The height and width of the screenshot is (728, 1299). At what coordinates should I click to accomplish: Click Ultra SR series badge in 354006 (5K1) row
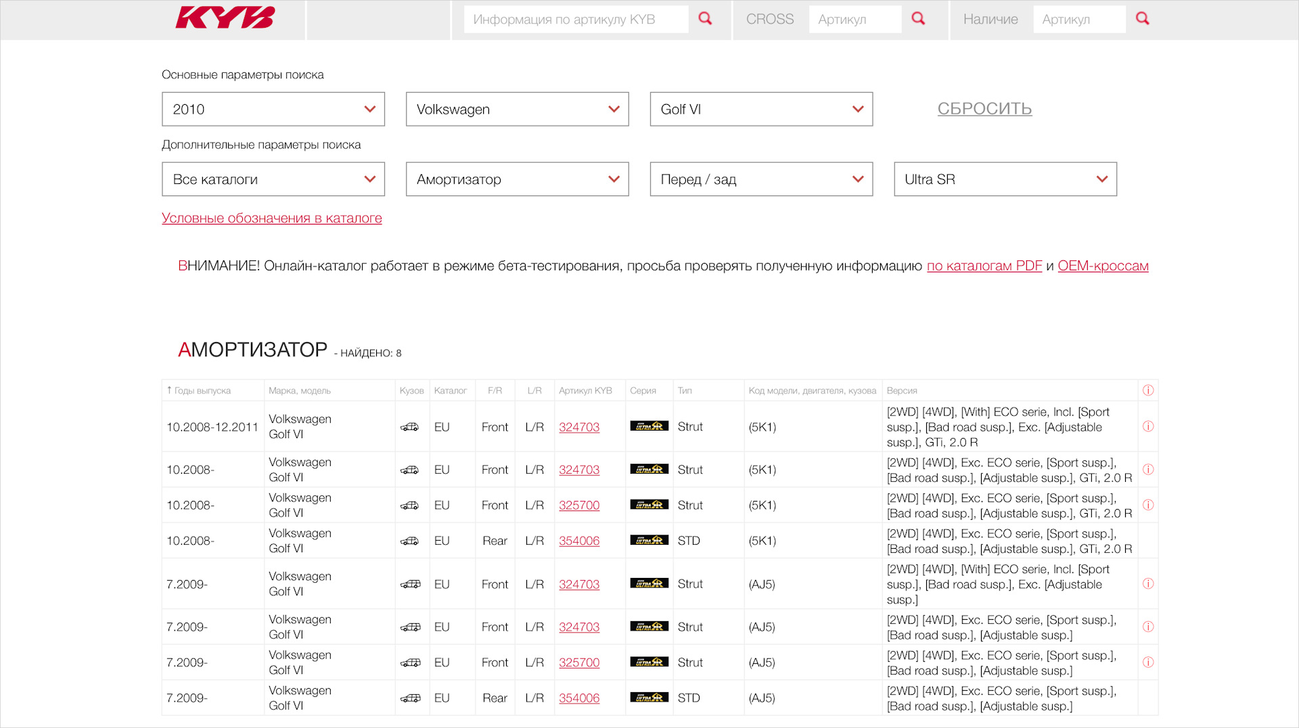[x=649, y=540]
